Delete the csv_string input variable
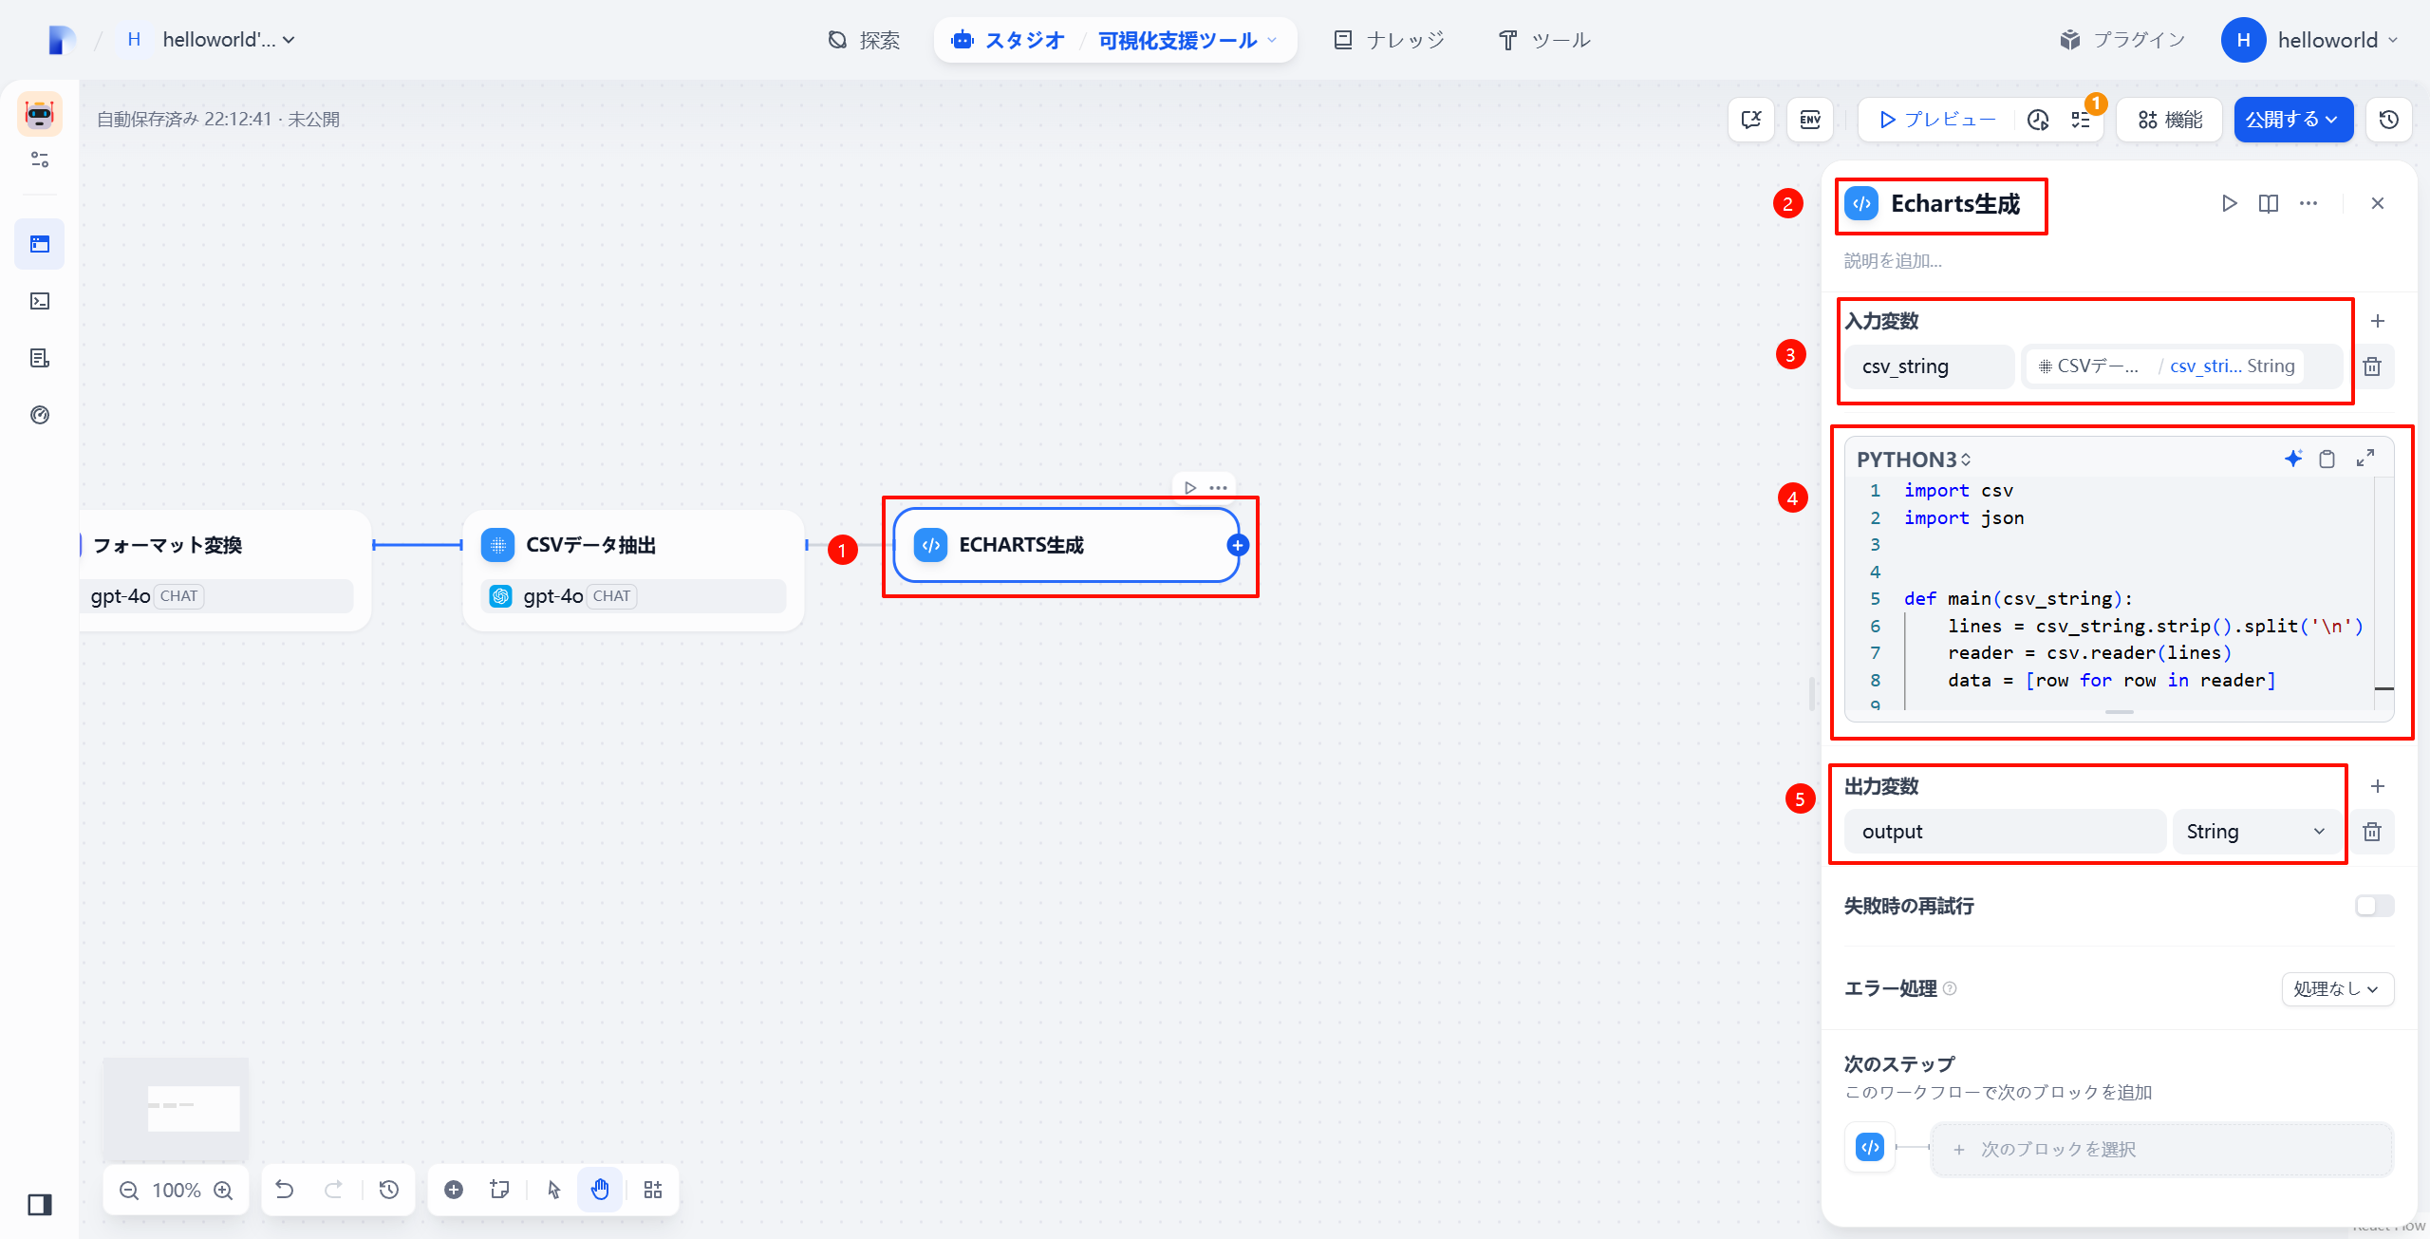2430x1239 pixels. coord(2372,366)
